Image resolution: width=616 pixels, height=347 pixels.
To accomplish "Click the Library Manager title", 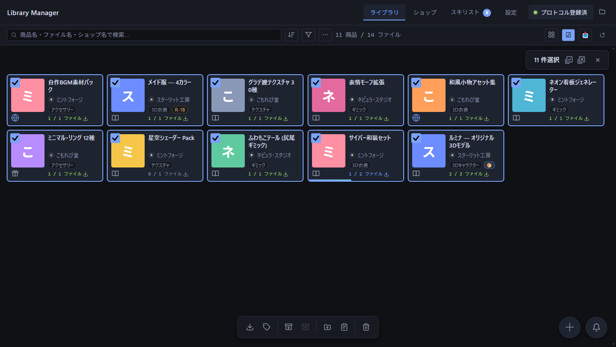I will click(x=33, y=12).
